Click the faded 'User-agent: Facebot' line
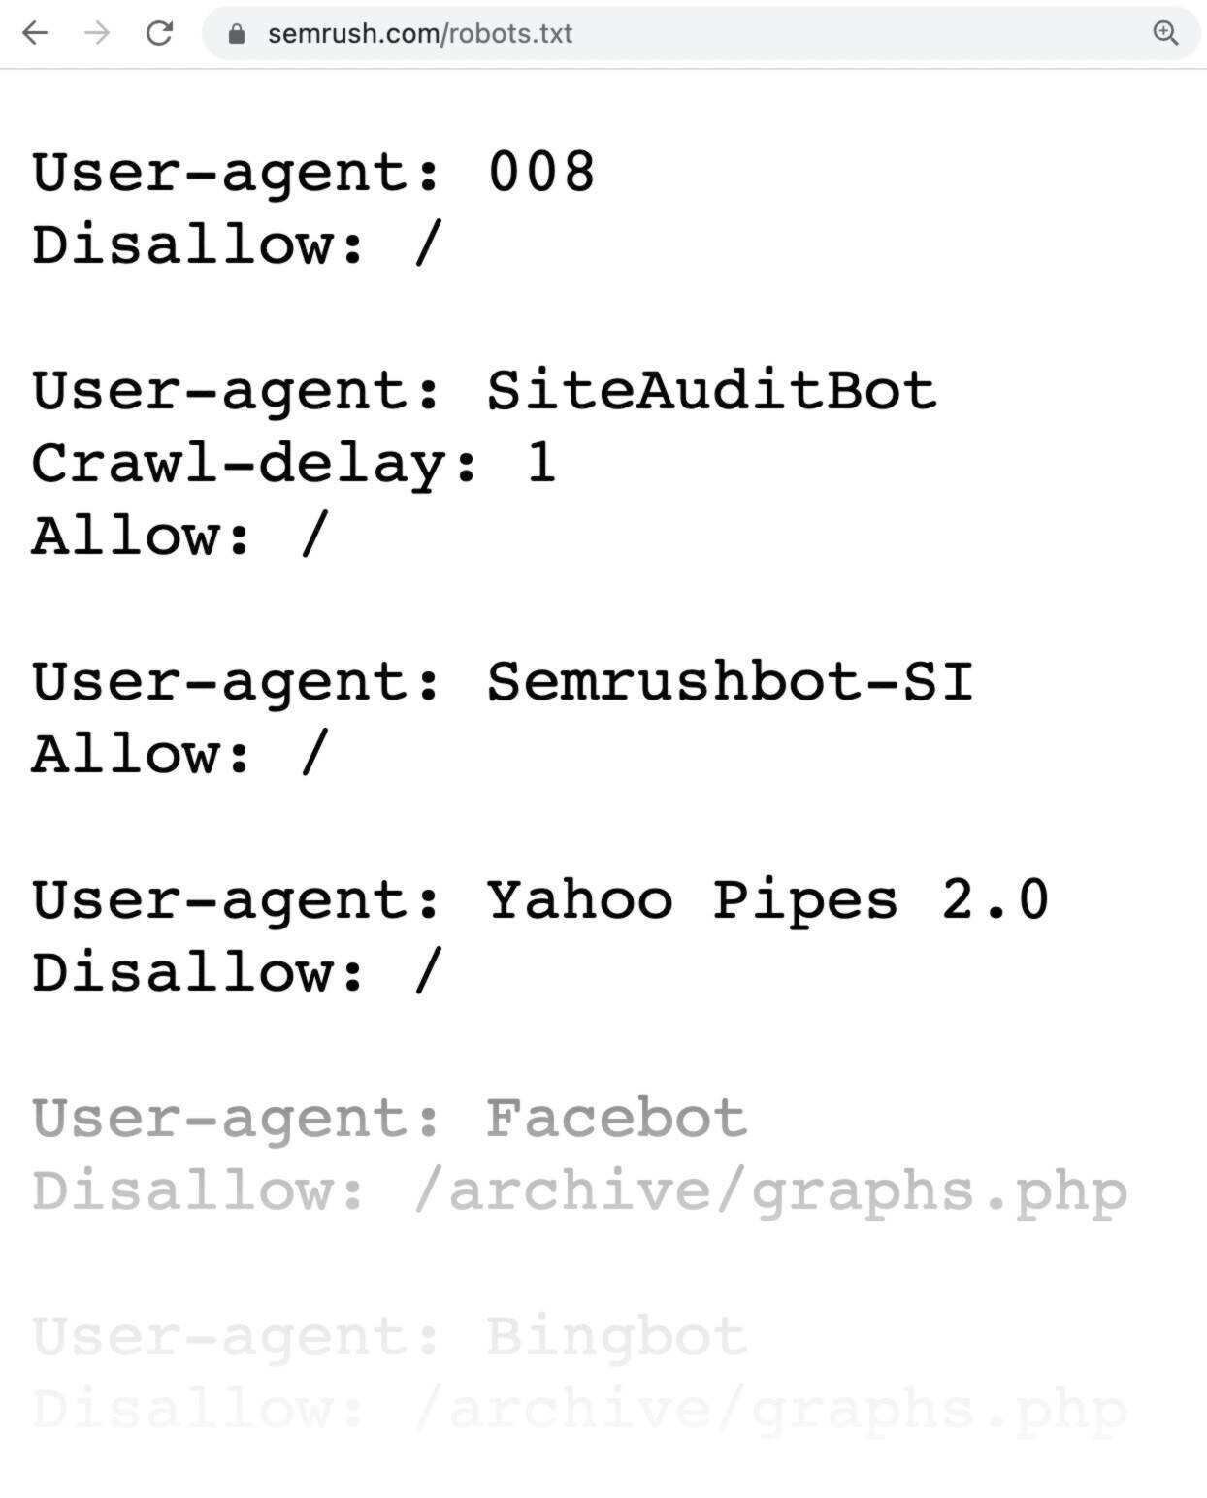Viewport: 1207px width, 1498px height. (x=388, y=1118)
